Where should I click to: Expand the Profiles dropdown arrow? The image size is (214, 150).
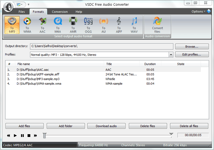click(171, 55)
